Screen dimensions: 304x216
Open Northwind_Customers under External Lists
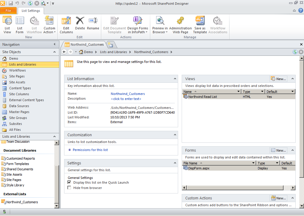pos(22,202)
